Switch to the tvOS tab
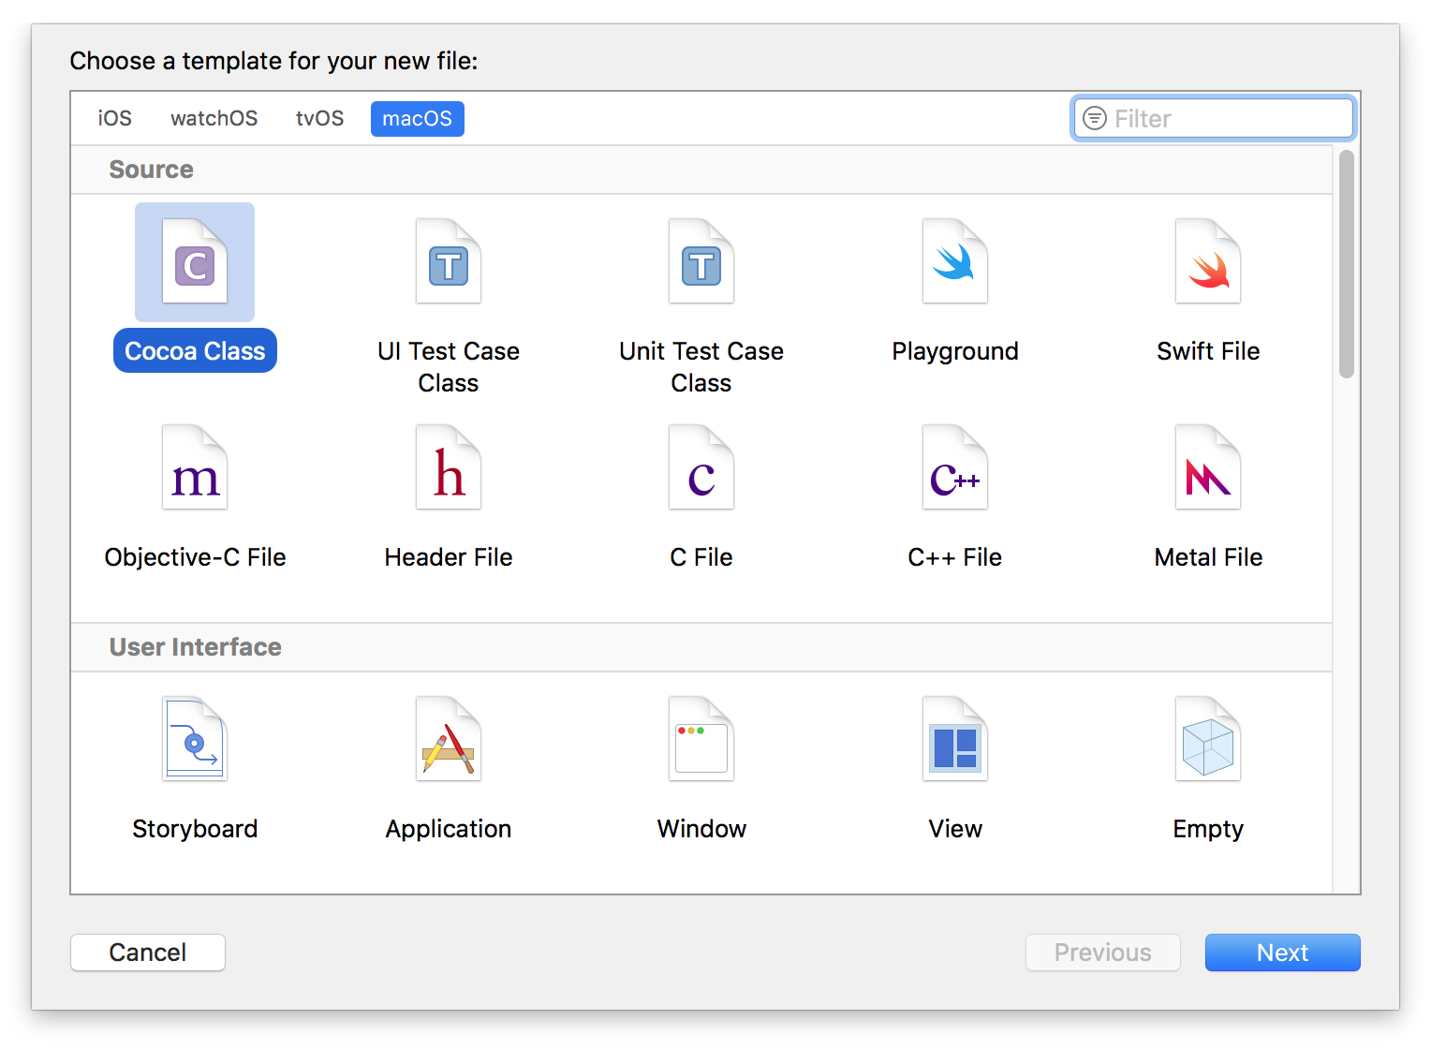Image resolution: width=1431 pixels, height=1049 pixels. tap(319, 118)
